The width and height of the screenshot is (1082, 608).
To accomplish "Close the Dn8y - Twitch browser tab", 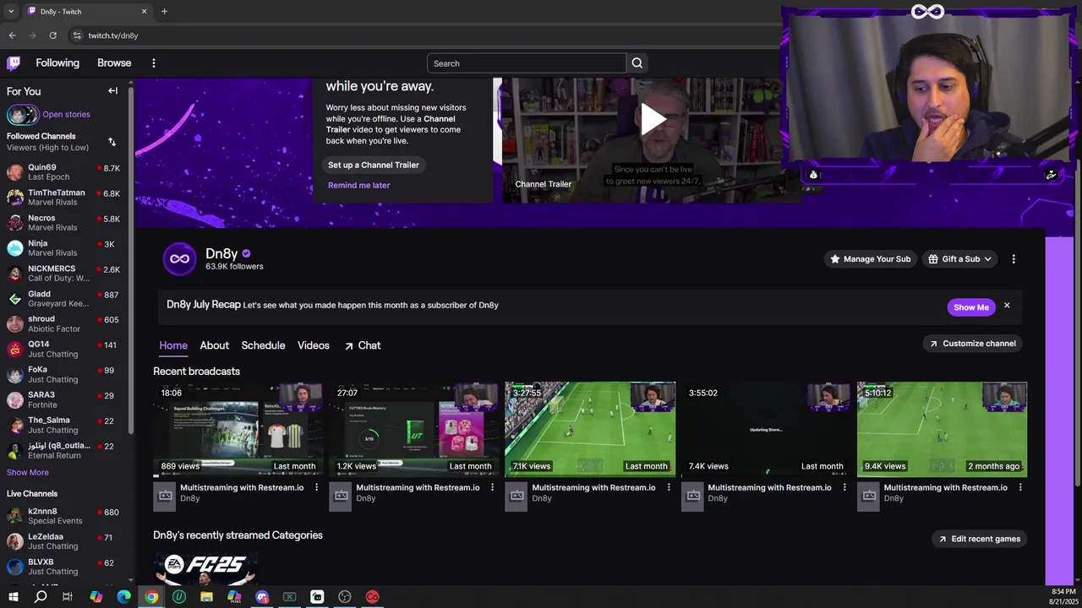I will (x=144, y=11).
